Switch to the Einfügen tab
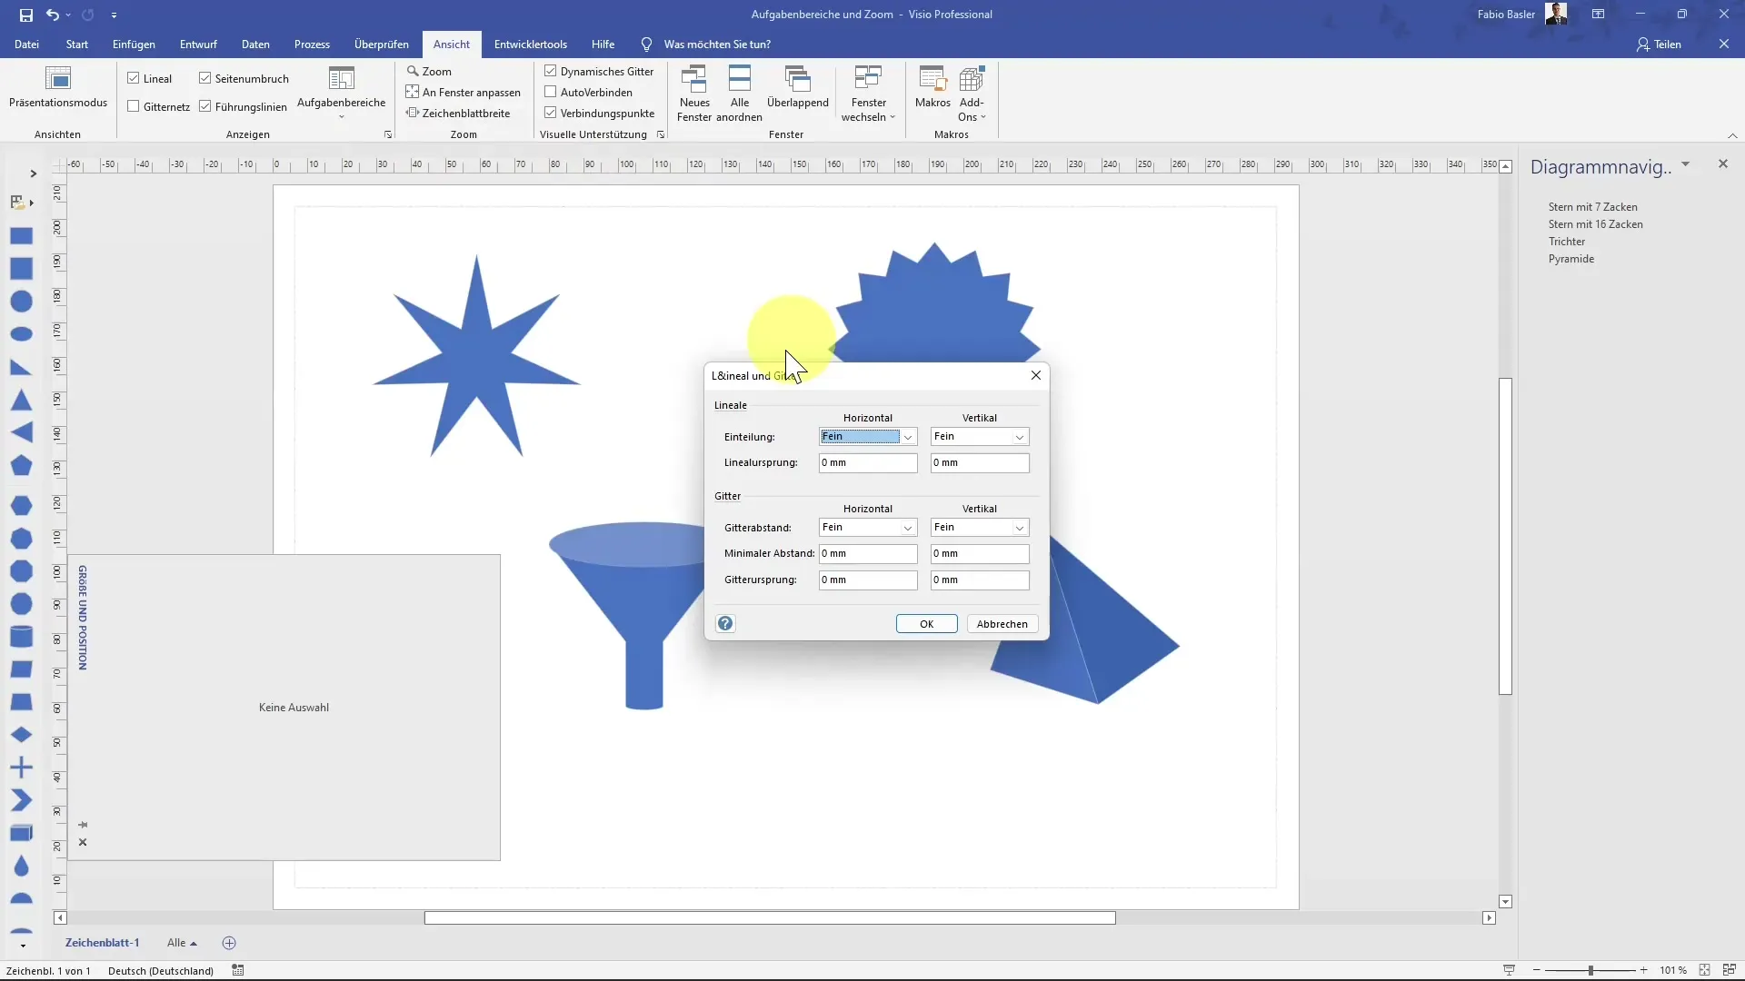The width and height of the screenshot is (1745, 981). pyautogui.click(x=134, y=44)
